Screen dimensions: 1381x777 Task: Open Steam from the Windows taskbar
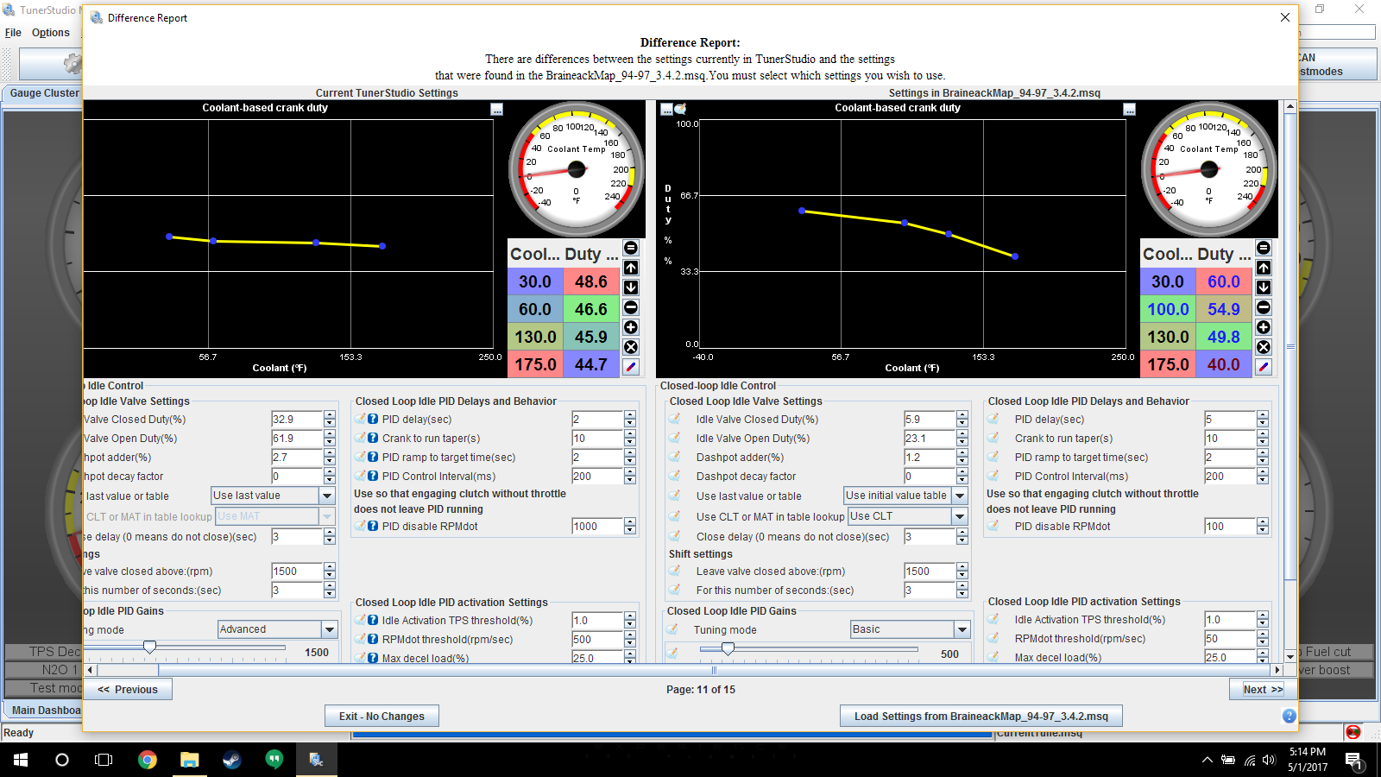[231, 760]
